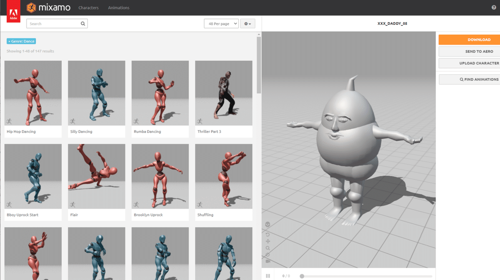Open the 48 Per page dropdown
Viewport: 500px width, 280px height.
pyautogui.click(x=221, y=24)
